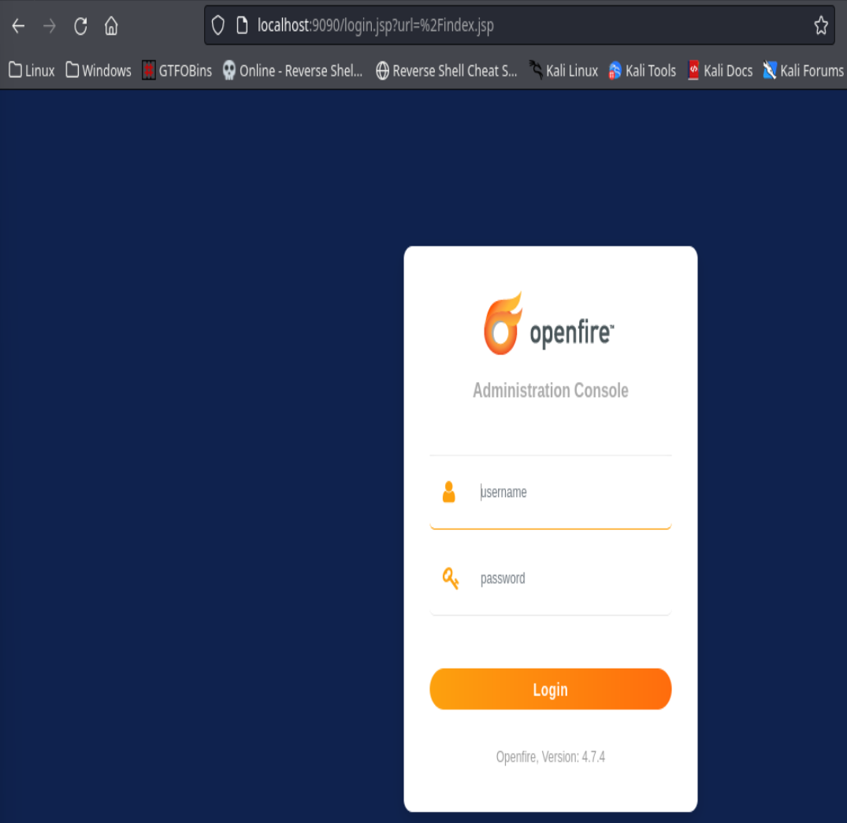The height and width of the screenshot is (823, 847).
Task: Click the browser back arrow
Action: [x=18, y=26]
